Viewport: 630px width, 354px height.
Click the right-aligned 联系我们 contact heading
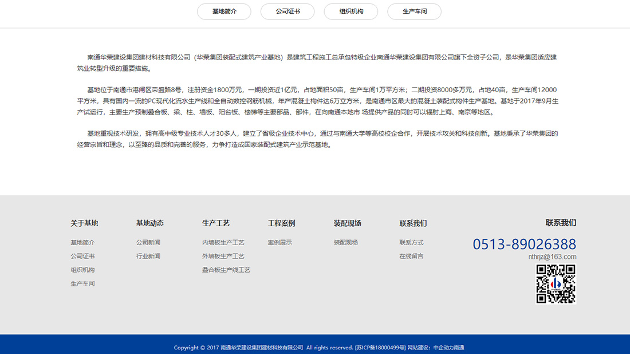(x=561, y=223)
